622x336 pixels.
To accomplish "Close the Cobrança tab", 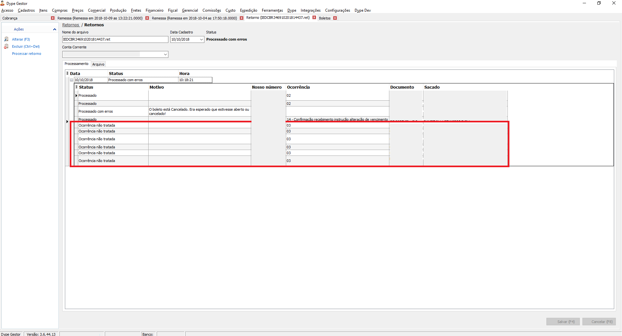I will point(53,18).
